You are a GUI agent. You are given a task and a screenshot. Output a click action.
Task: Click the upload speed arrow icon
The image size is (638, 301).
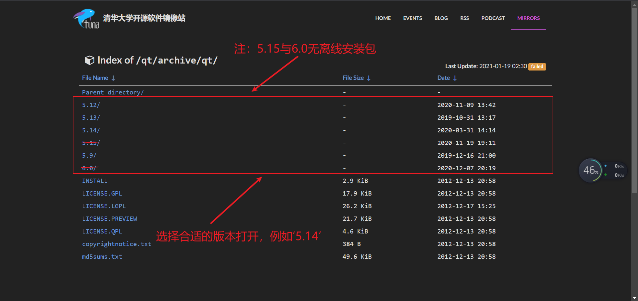605,166
